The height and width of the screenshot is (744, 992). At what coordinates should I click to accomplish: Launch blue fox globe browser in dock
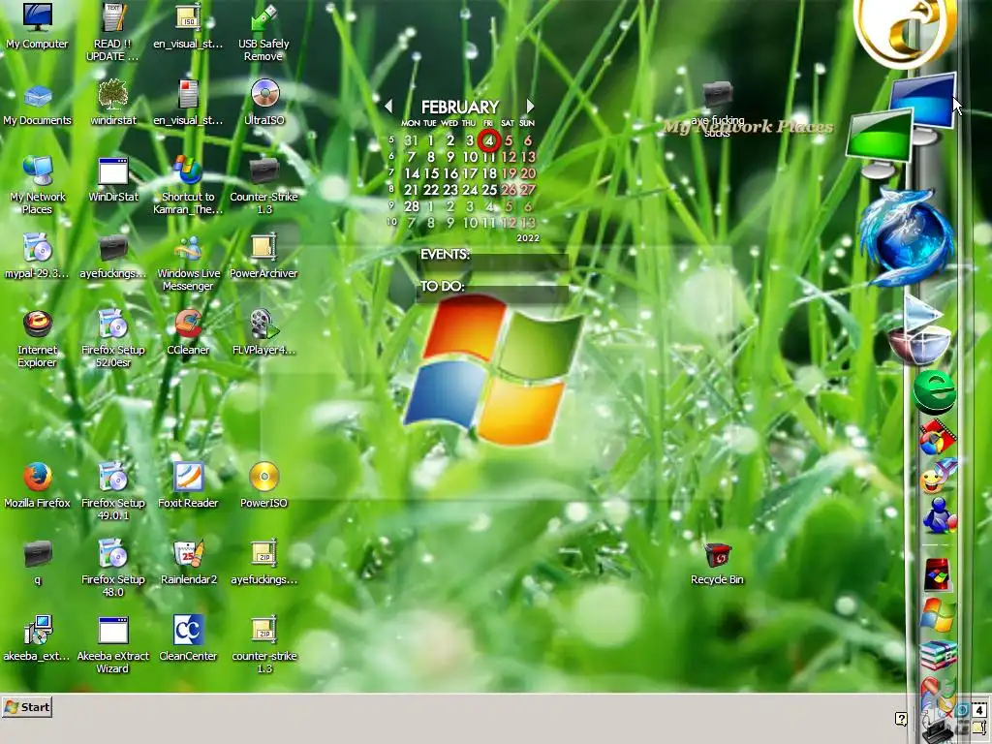pos(907,236)
